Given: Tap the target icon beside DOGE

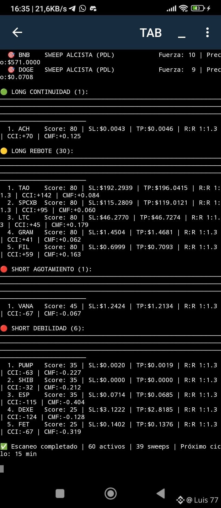Looking at the screenshot, I should pyautogui.click(x=11, y=70).
